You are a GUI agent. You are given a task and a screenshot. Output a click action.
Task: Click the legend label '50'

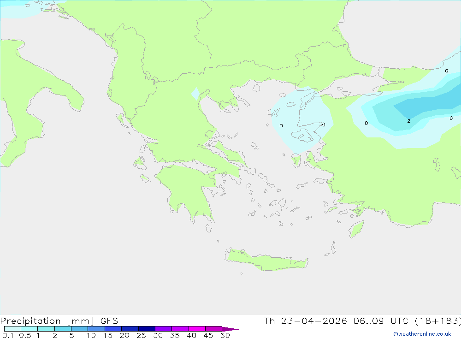point(225,335)
